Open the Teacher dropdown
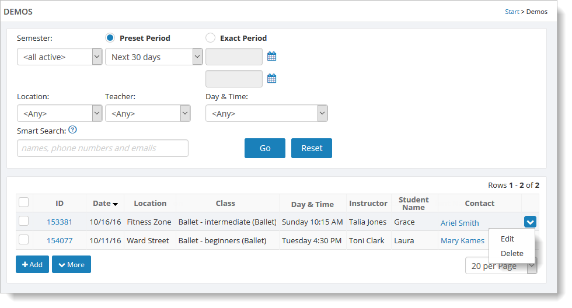Viewport: 572px width, 308px height. [x=148, y=113]
